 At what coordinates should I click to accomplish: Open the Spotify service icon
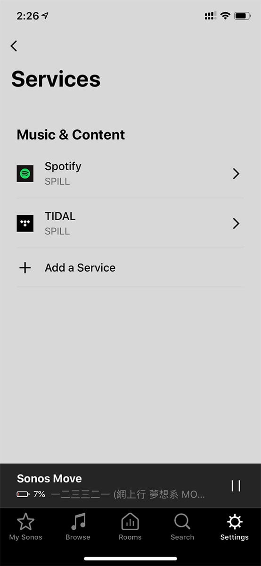[25, 174]
